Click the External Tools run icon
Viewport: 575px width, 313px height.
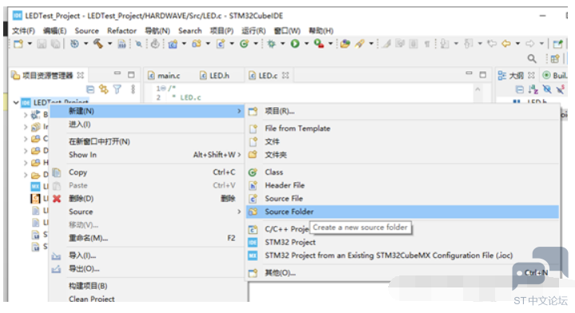pyautogui.click(x=319, y=44)
